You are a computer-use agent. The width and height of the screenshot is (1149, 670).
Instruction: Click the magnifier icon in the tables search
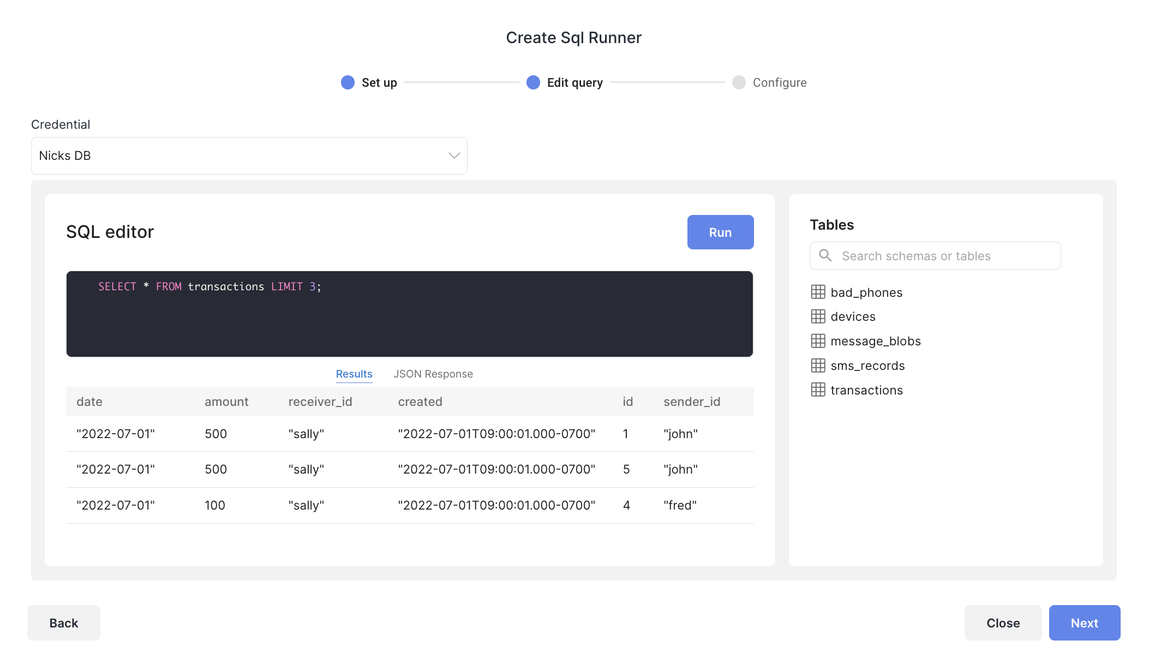click(825, 256)
